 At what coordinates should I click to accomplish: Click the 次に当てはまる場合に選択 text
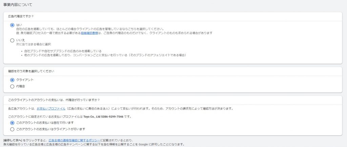tap(34, 44)
